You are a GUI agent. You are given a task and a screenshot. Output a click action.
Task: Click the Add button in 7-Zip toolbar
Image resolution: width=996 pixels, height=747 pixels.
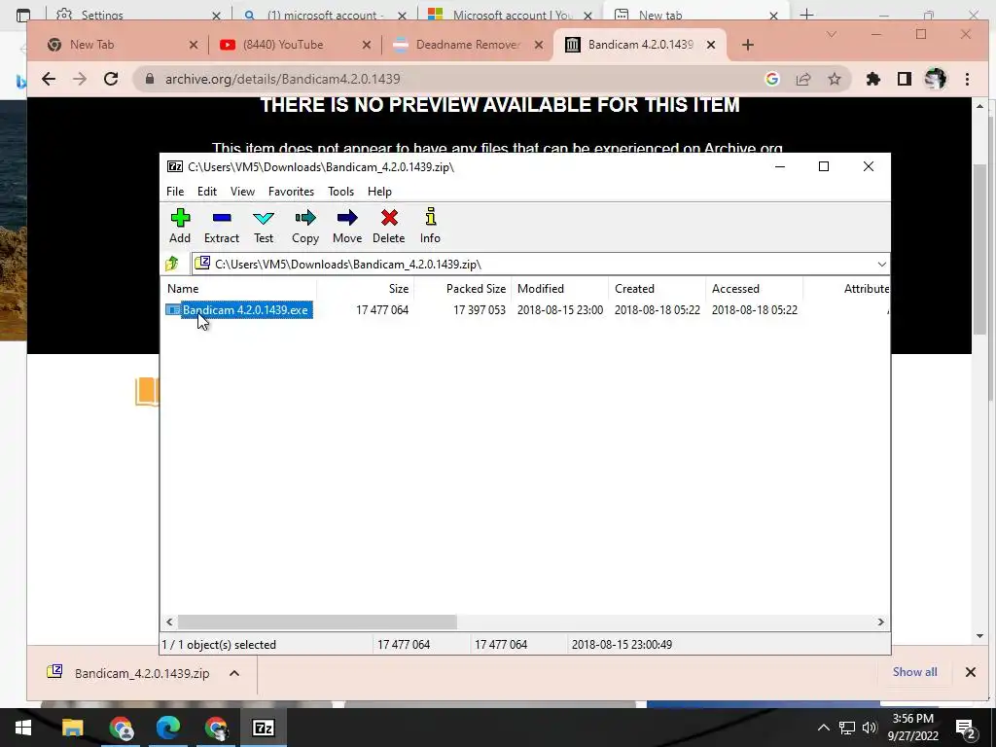(x=180, y=226)
